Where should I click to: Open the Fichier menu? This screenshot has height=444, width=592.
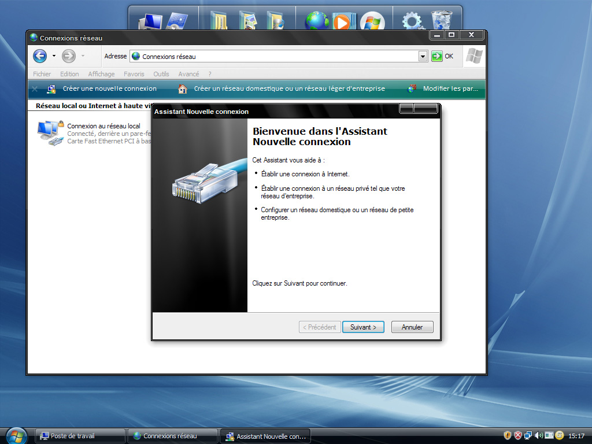coord(42,74)
